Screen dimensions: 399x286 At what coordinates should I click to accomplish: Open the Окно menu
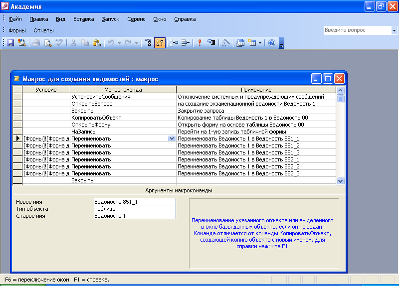pyautogui.click(x=160, y=19)
